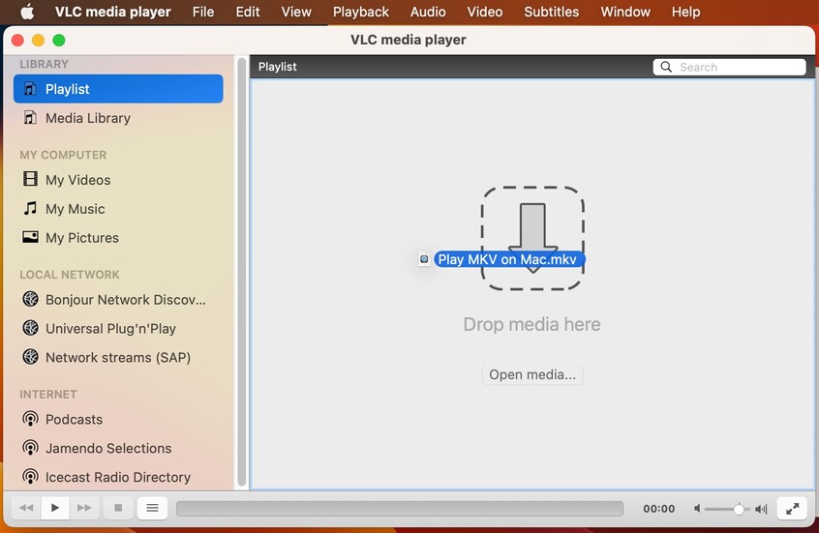Viewport: 819px width, 533px height.
Task: Open the Subtitles menu
Action: 551,12
